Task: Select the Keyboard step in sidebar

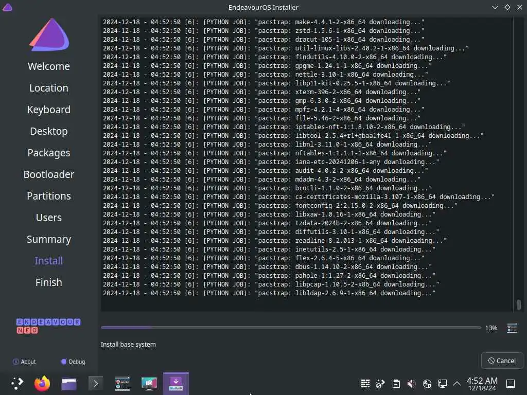Action: (49, 110)
